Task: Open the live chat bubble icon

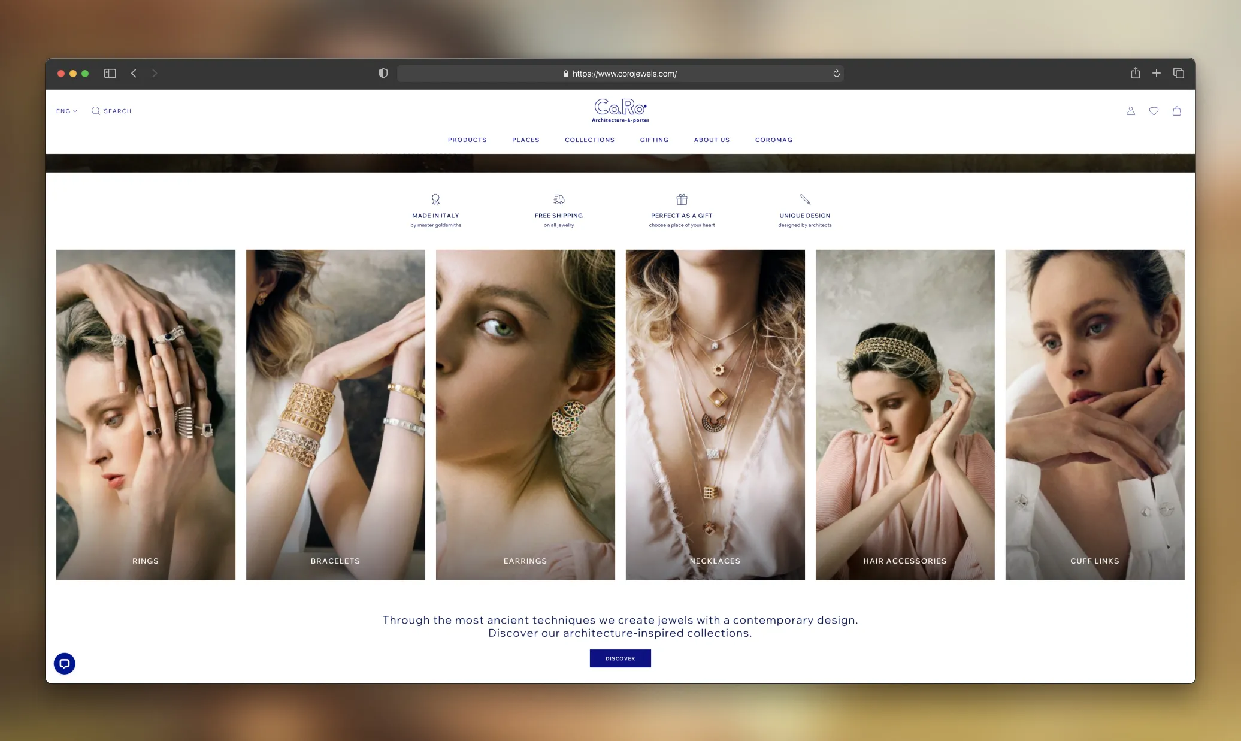Action: [65, 664]
